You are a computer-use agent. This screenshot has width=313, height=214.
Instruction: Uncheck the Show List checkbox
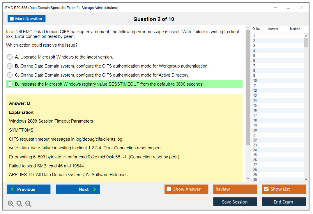[x=266, y=189]
